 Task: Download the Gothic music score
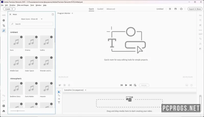(x=52, y=37)
